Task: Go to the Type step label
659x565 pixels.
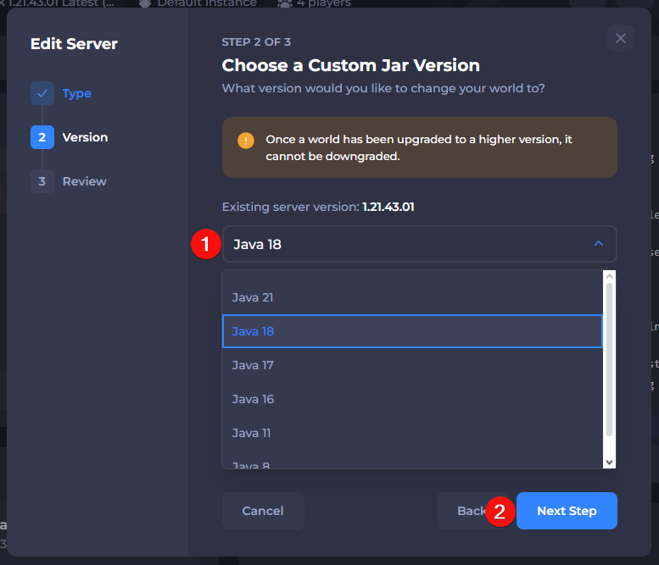Action: (77, 93)
